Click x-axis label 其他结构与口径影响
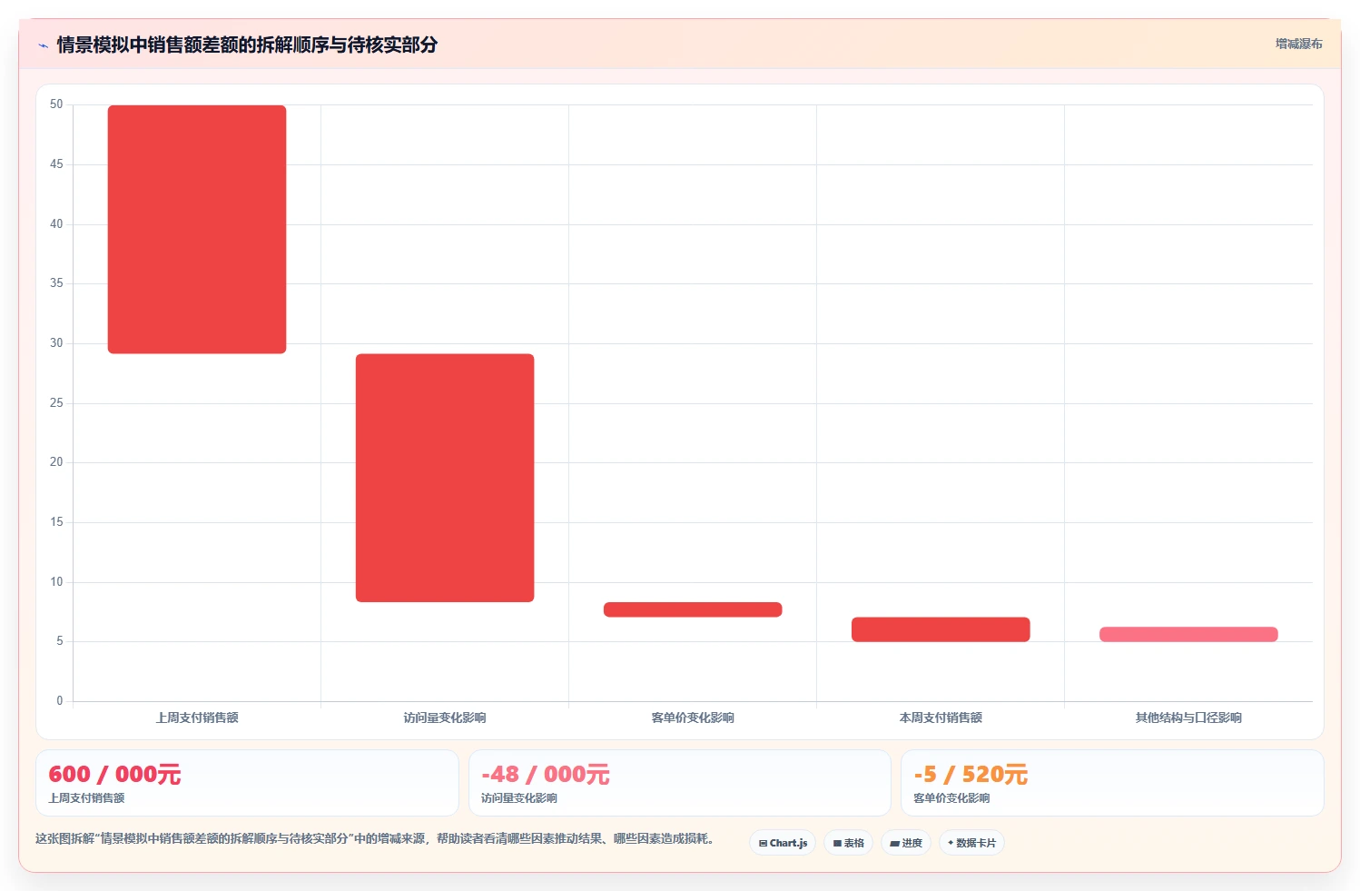 [1188, 718]
